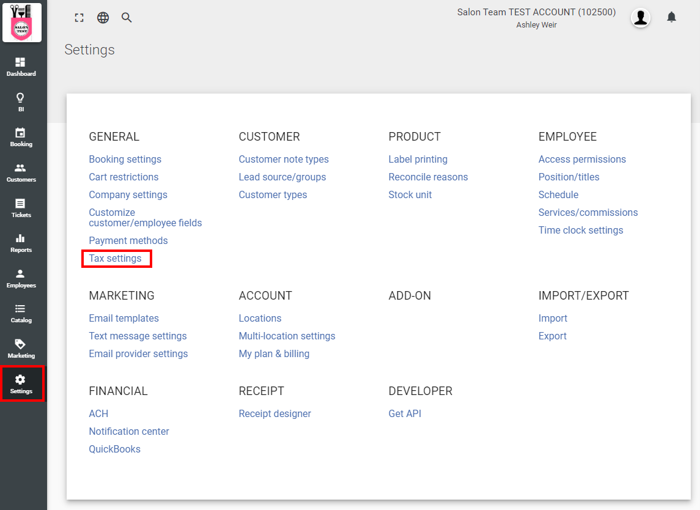Open user profile avatar menu
This screenshot has height=510, width=700.
click(x=640, y=18)
